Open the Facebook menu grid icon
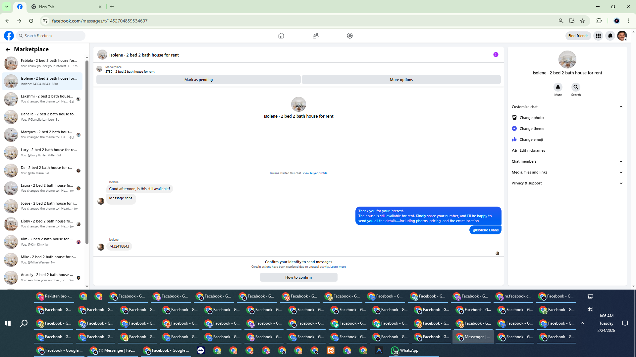 (598, 36)
